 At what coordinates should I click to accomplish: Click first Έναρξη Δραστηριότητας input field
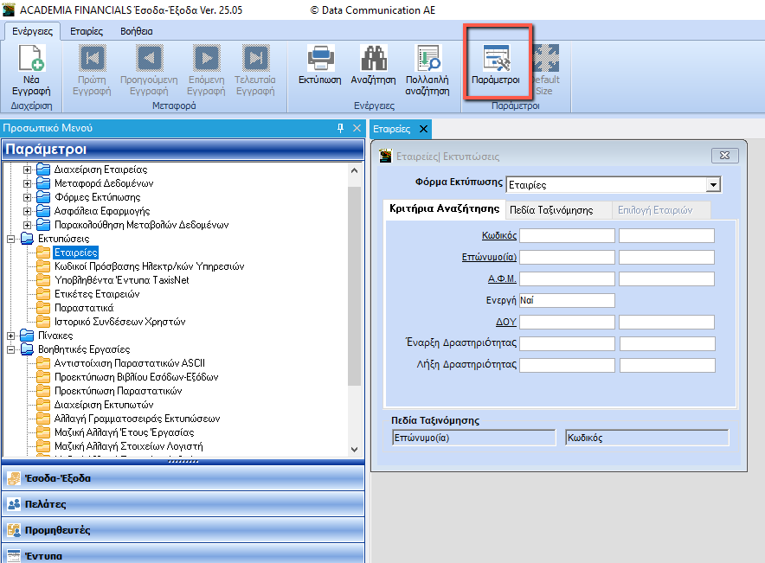point(567,343)
